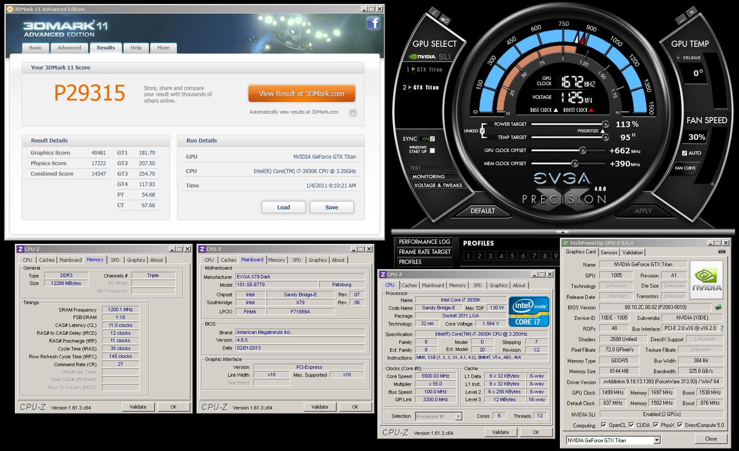Open the GPU selection dropdown in GPU-Z
Screen dimensions: 739x451
pyautogui.click(x=657, y=440)
